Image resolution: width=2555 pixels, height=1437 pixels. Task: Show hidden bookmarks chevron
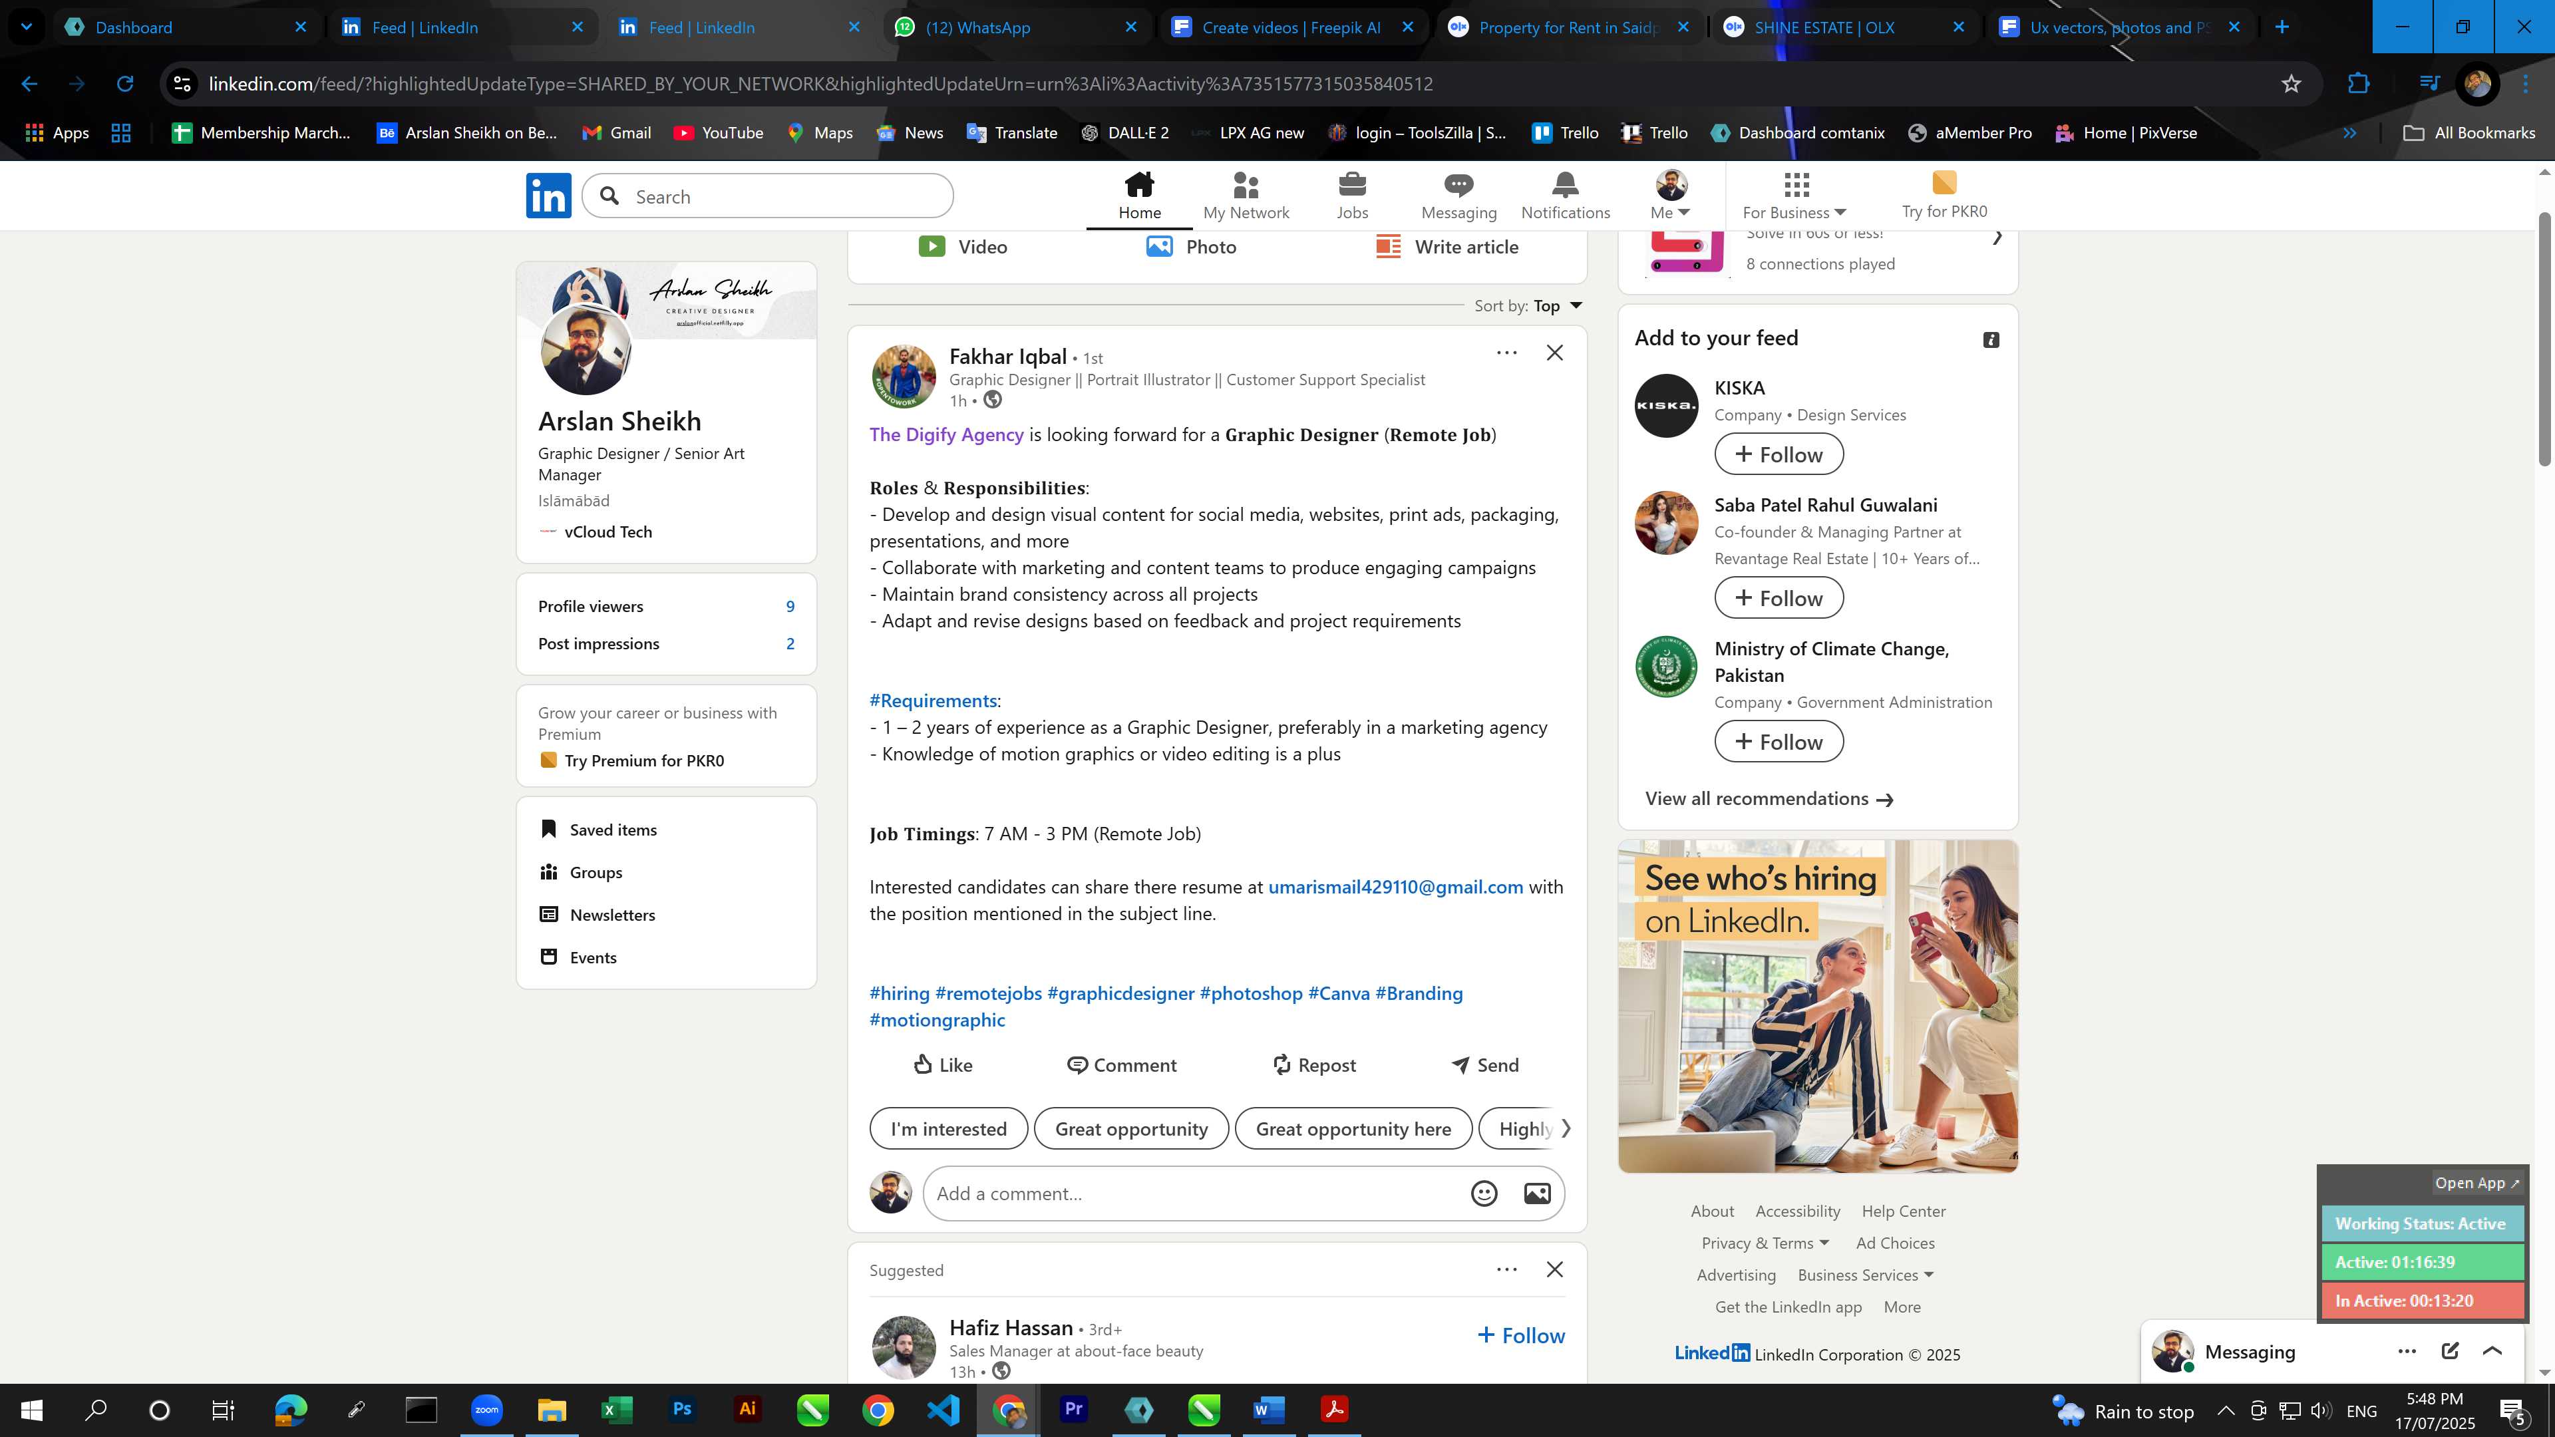click(2349, 133)
